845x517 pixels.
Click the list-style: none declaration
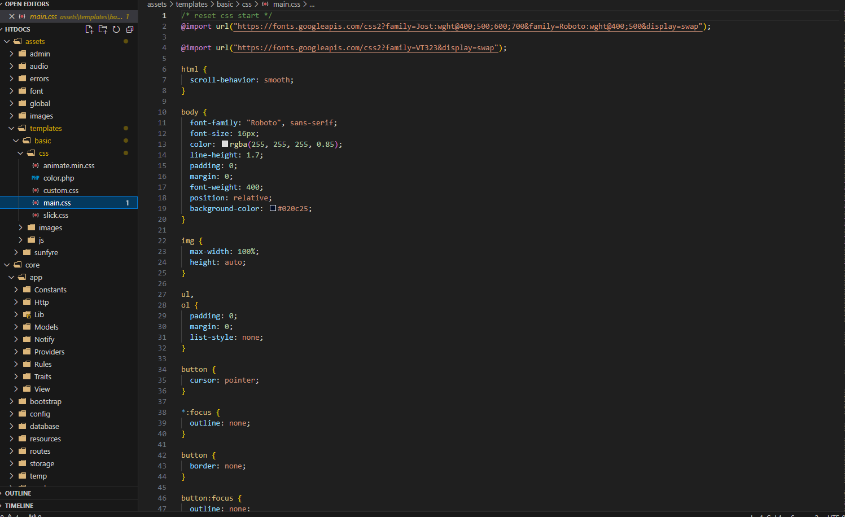226,338
